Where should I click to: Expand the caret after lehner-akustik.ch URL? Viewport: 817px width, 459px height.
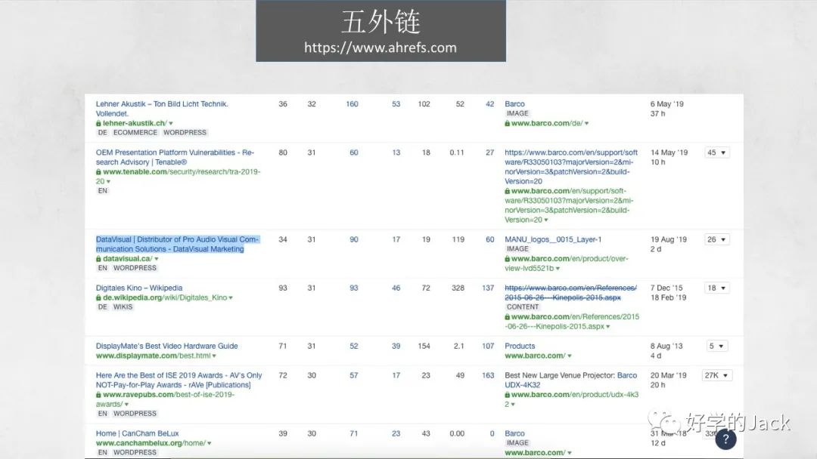[x=170, y=122]
